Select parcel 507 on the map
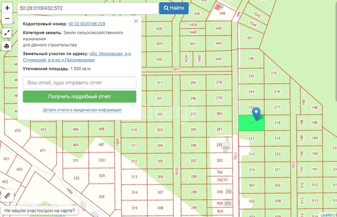This screenshot has width=337, height=217. coord(252,185)
